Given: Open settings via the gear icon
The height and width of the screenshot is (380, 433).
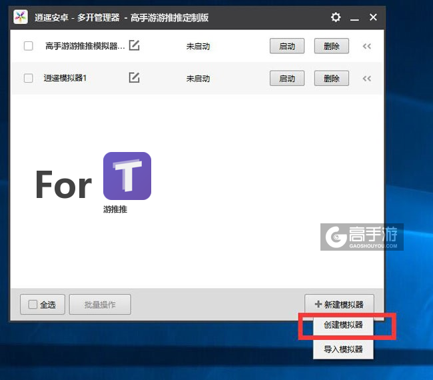Looking at the screenshot, I should click(336, 17).
